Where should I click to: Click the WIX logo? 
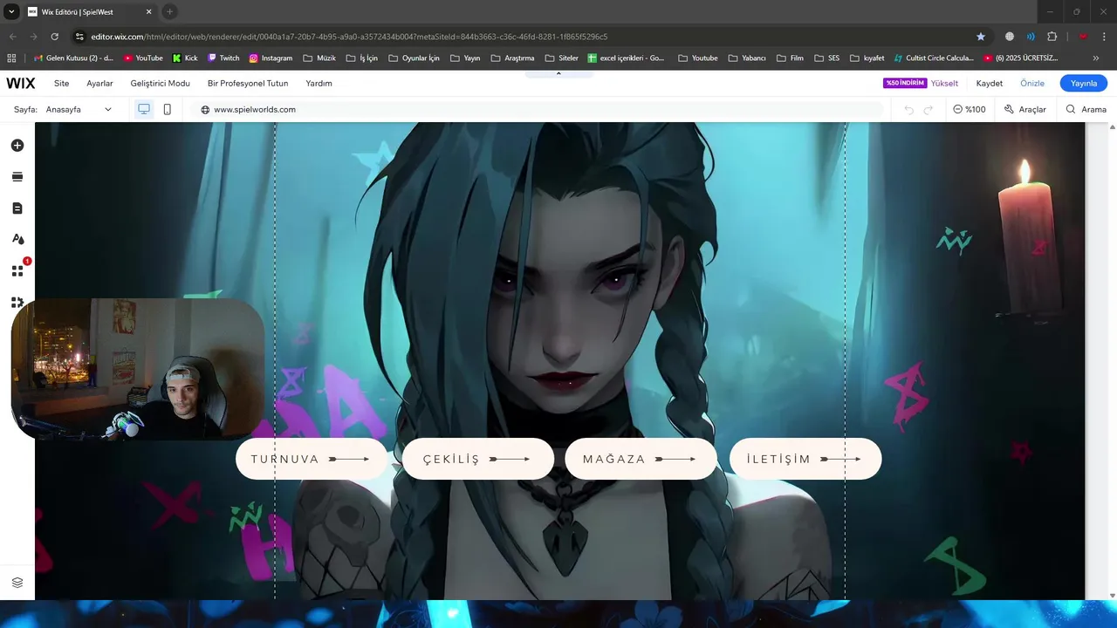[x=21, y=83]
